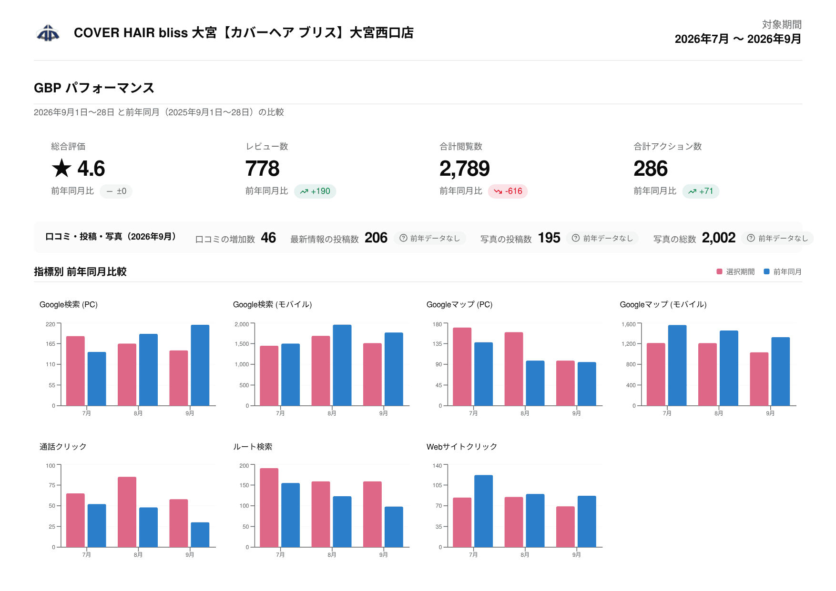The image size is (836, 591).
Task: Click the upward trend arrow in +190 badge
Action: tap(304, 191)
